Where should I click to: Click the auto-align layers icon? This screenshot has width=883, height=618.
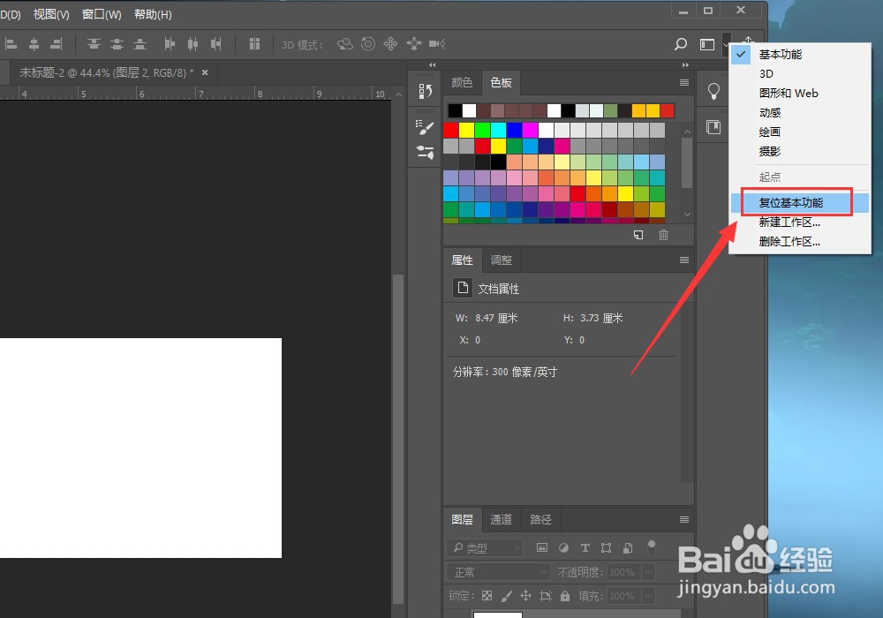[x=254, y=44]
